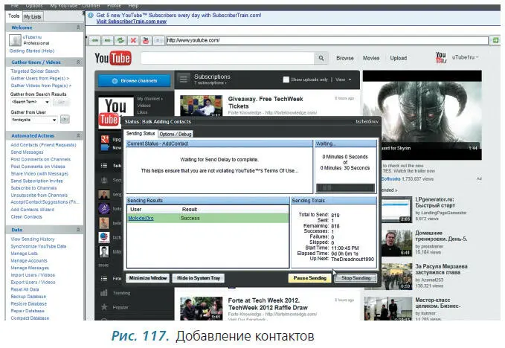505x348 pixels.
Task: Click Export Users / Videos link
Action: pyautogui.click(x=33, y=282)
